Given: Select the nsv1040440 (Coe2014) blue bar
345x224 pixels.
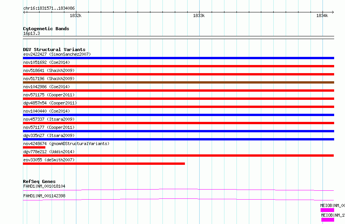Looking at the screenshot, I should click(178, 115).
